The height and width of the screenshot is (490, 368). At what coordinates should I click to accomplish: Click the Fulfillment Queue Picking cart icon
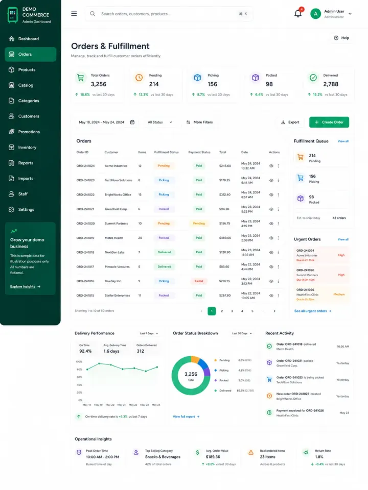tap(301, 178)
